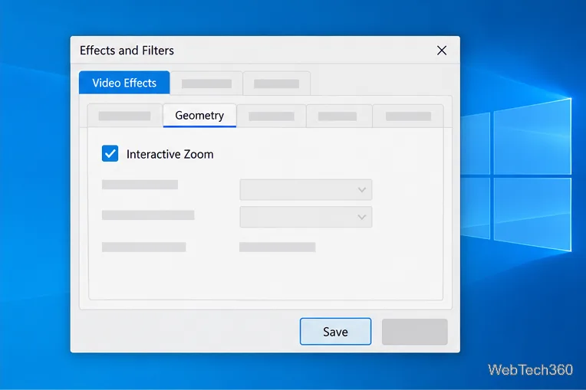Click the "Interactive Zoom" label text
Image resolution: width=586 pixels, height=390 pixels.
click(170, 154)
